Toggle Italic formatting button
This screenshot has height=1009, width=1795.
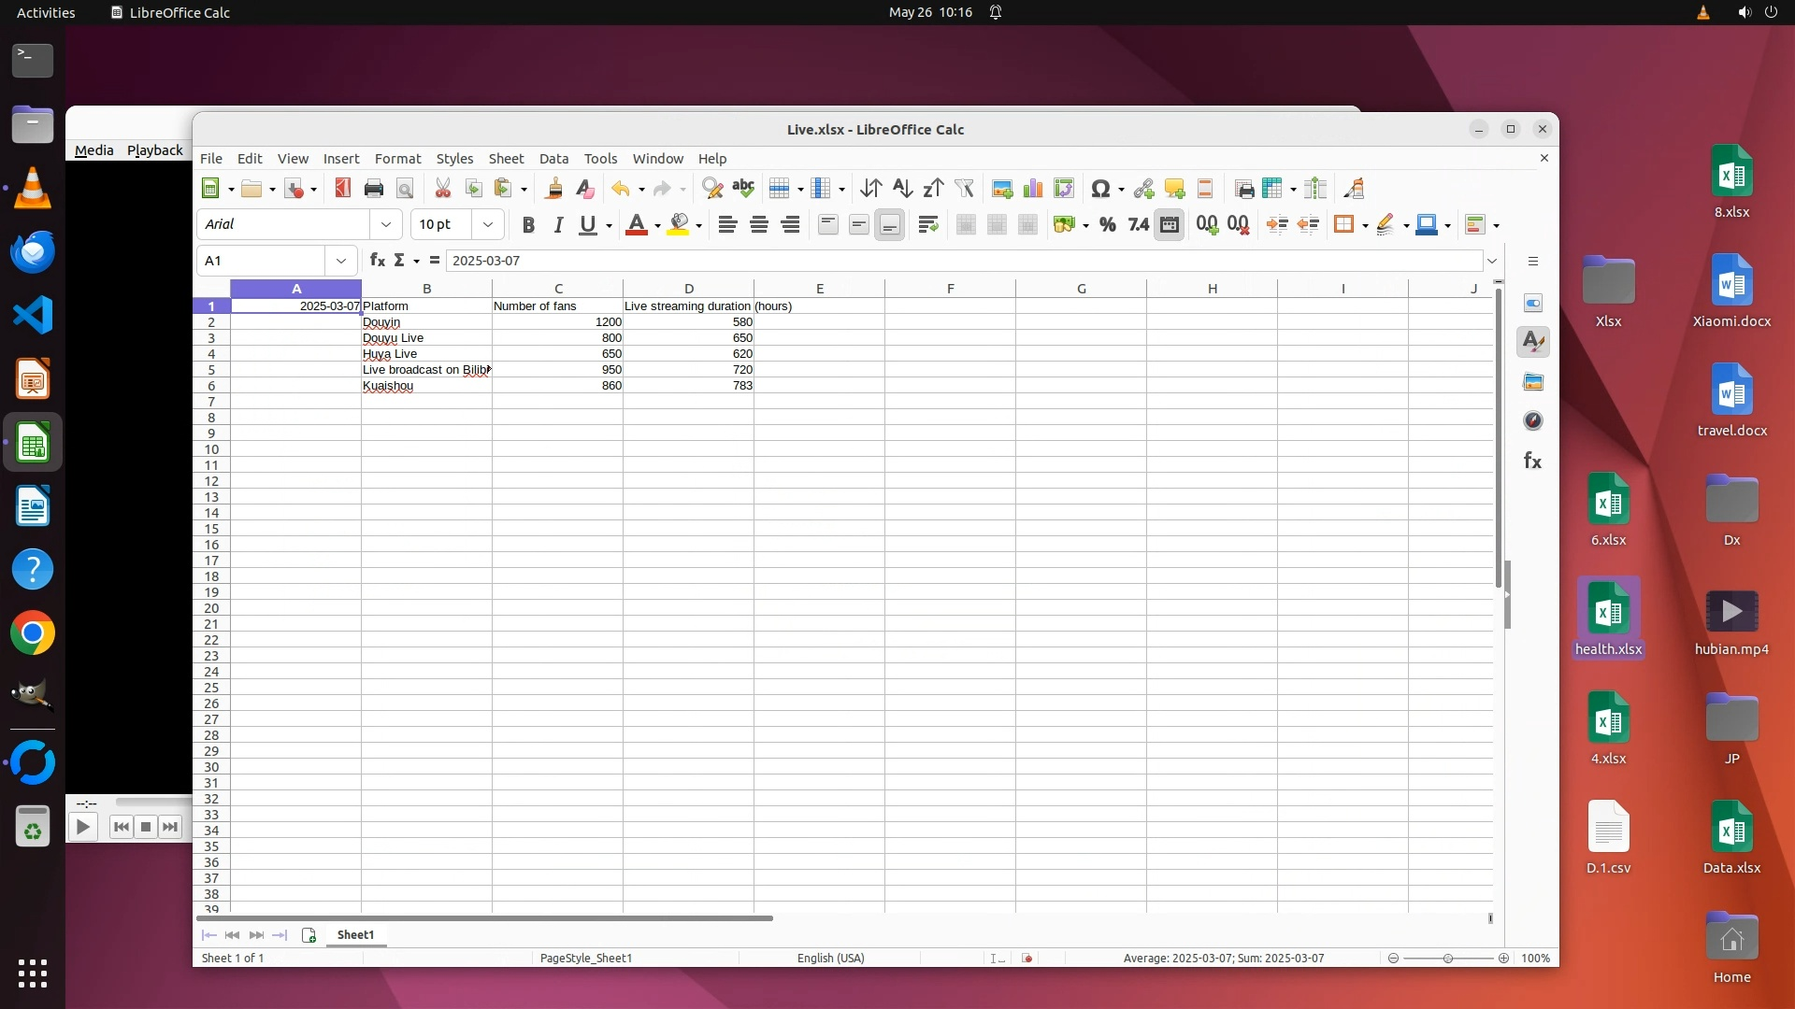[x=558, y=224]
